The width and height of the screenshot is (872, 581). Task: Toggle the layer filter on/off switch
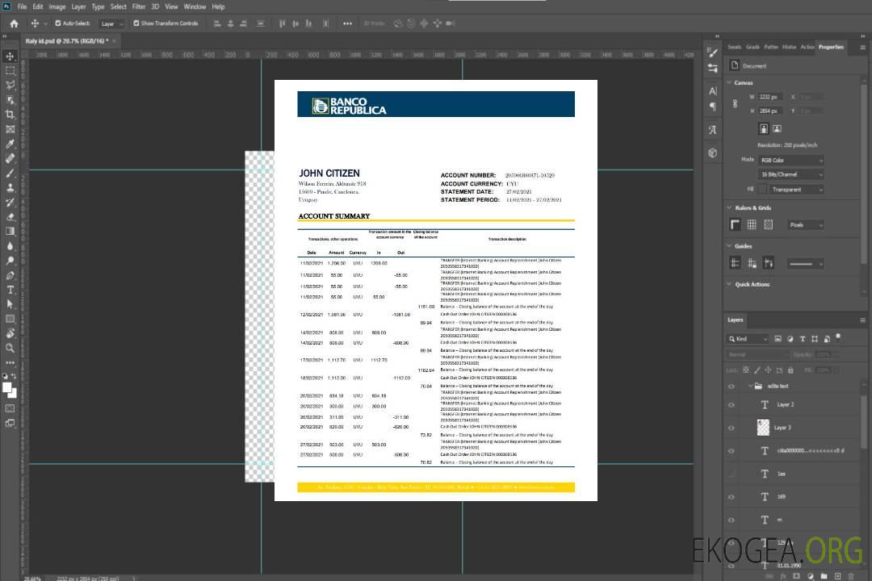838,337
